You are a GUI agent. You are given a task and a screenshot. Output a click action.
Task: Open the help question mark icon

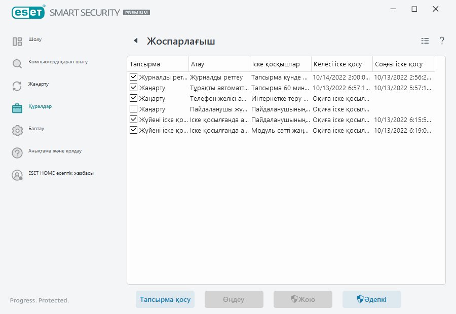[x=441, y=41]
